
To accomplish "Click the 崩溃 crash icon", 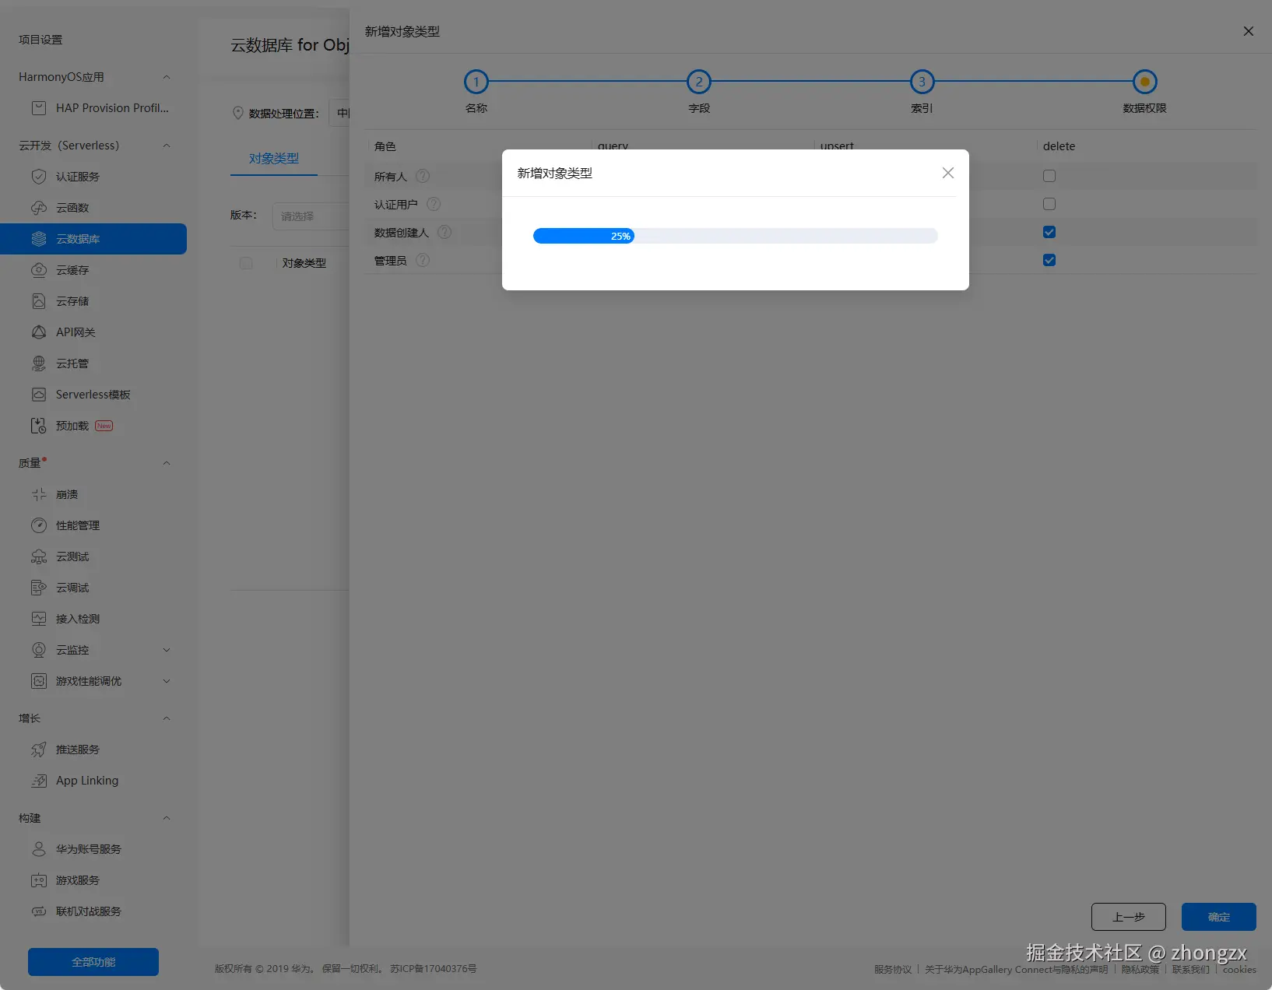I will tap(38, 494).
